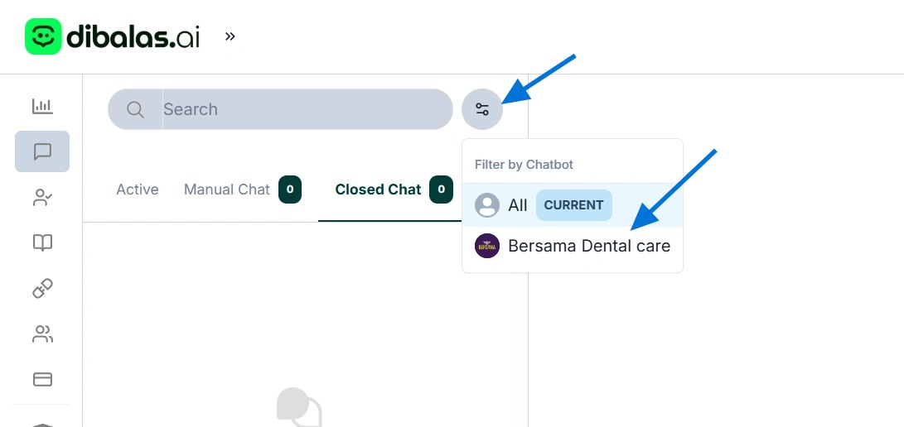904x427 pixels.
Task: Open the user check sidebar icon
Action: point(42,197)
